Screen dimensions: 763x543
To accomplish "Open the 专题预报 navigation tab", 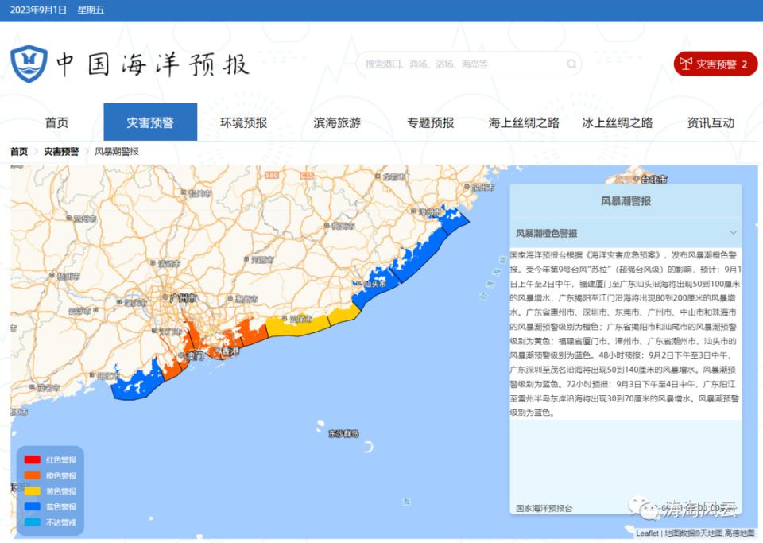I will click(x=431, y=122).
